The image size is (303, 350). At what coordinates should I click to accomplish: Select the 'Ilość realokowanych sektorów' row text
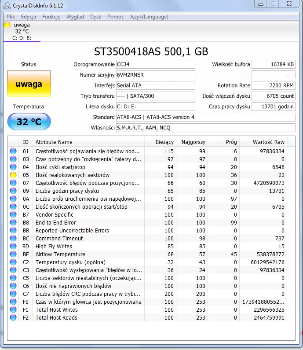pyautogui.click(x=73, y=175)
